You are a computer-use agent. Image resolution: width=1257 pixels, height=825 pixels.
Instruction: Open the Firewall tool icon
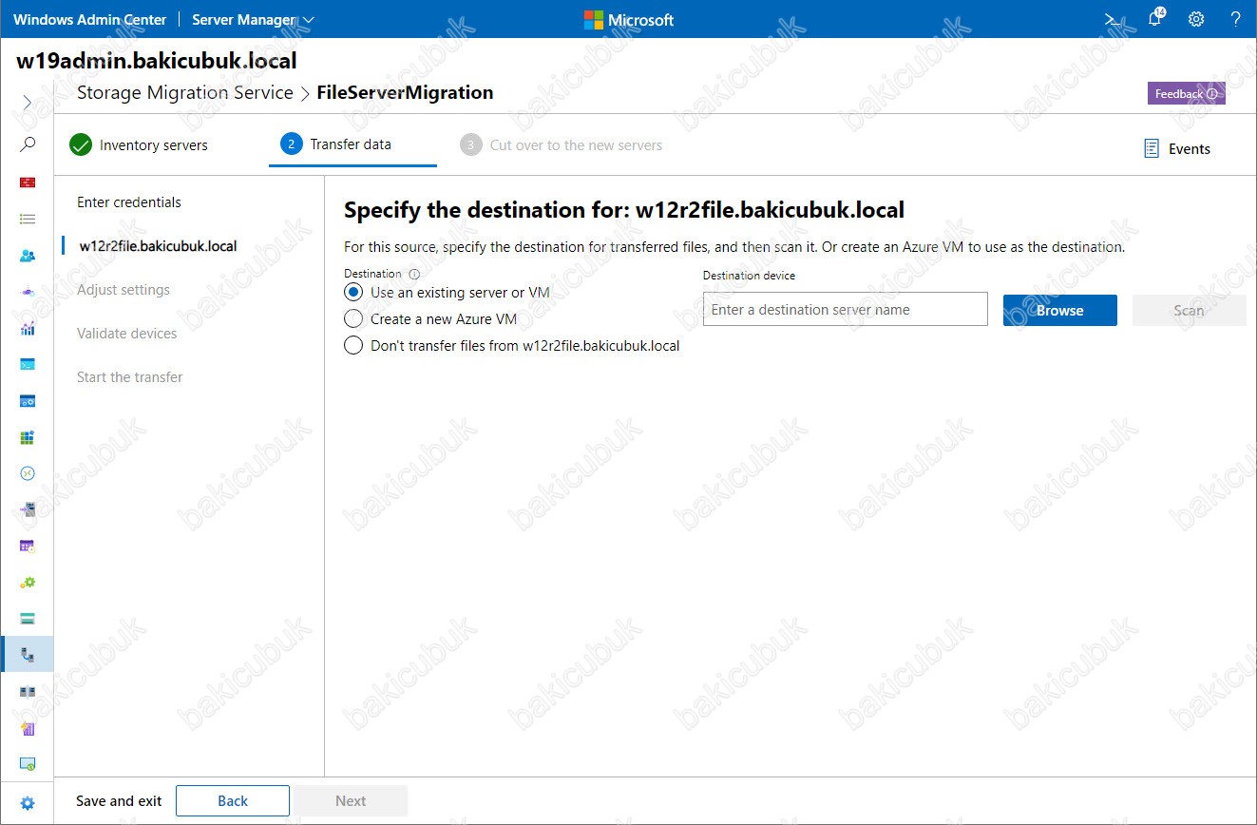point(28,182)
